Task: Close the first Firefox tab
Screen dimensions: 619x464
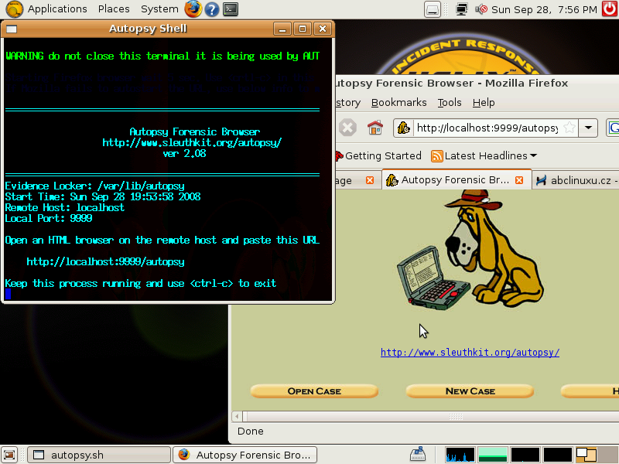Action: (370, 180)
